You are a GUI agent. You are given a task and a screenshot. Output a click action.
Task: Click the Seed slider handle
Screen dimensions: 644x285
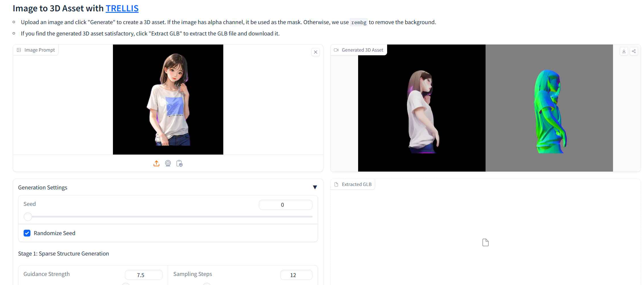pyautogui.click(x=28, y=217)
